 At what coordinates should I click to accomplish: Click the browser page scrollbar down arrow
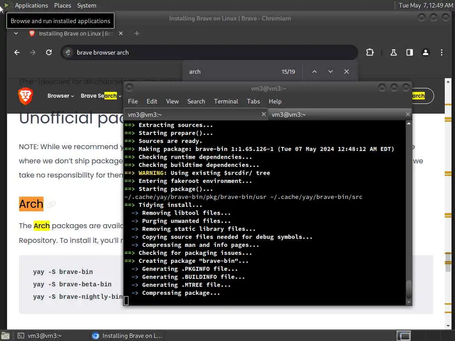(448, 326)
